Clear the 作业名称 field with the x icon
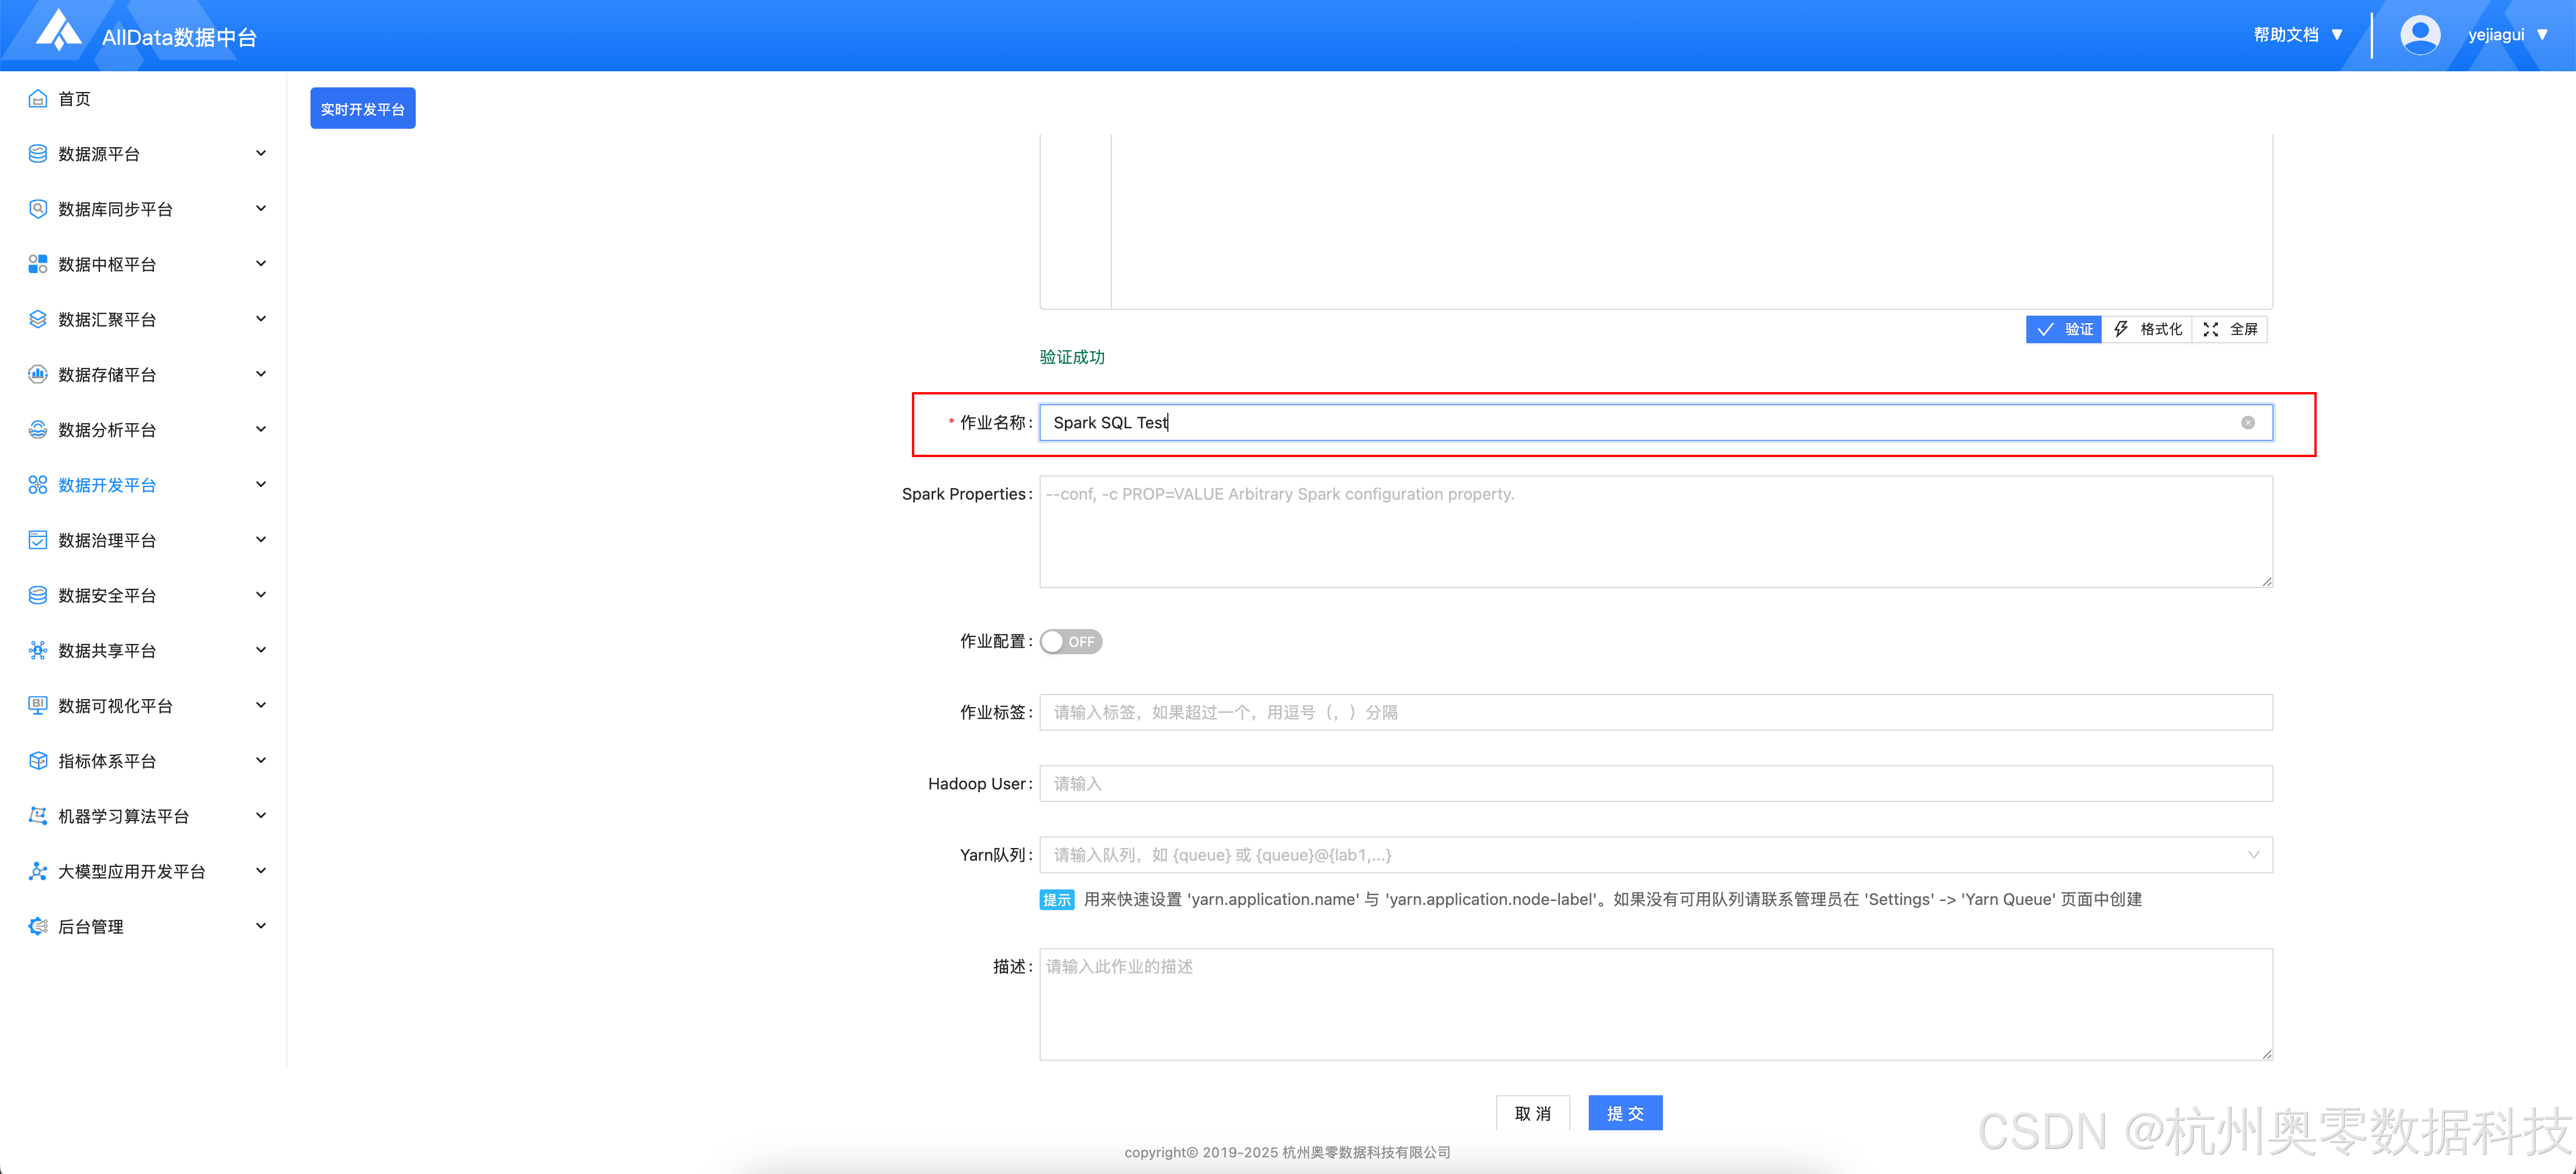The image size is (2576, 1174). point(2247,423)
